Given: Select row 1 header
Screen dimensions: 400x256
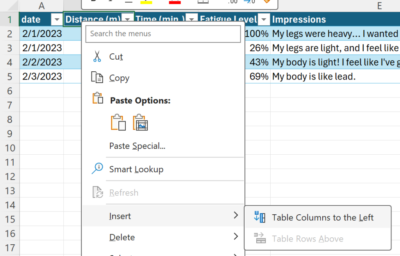Looking at the screenshot, I should [x=10, y=19].
